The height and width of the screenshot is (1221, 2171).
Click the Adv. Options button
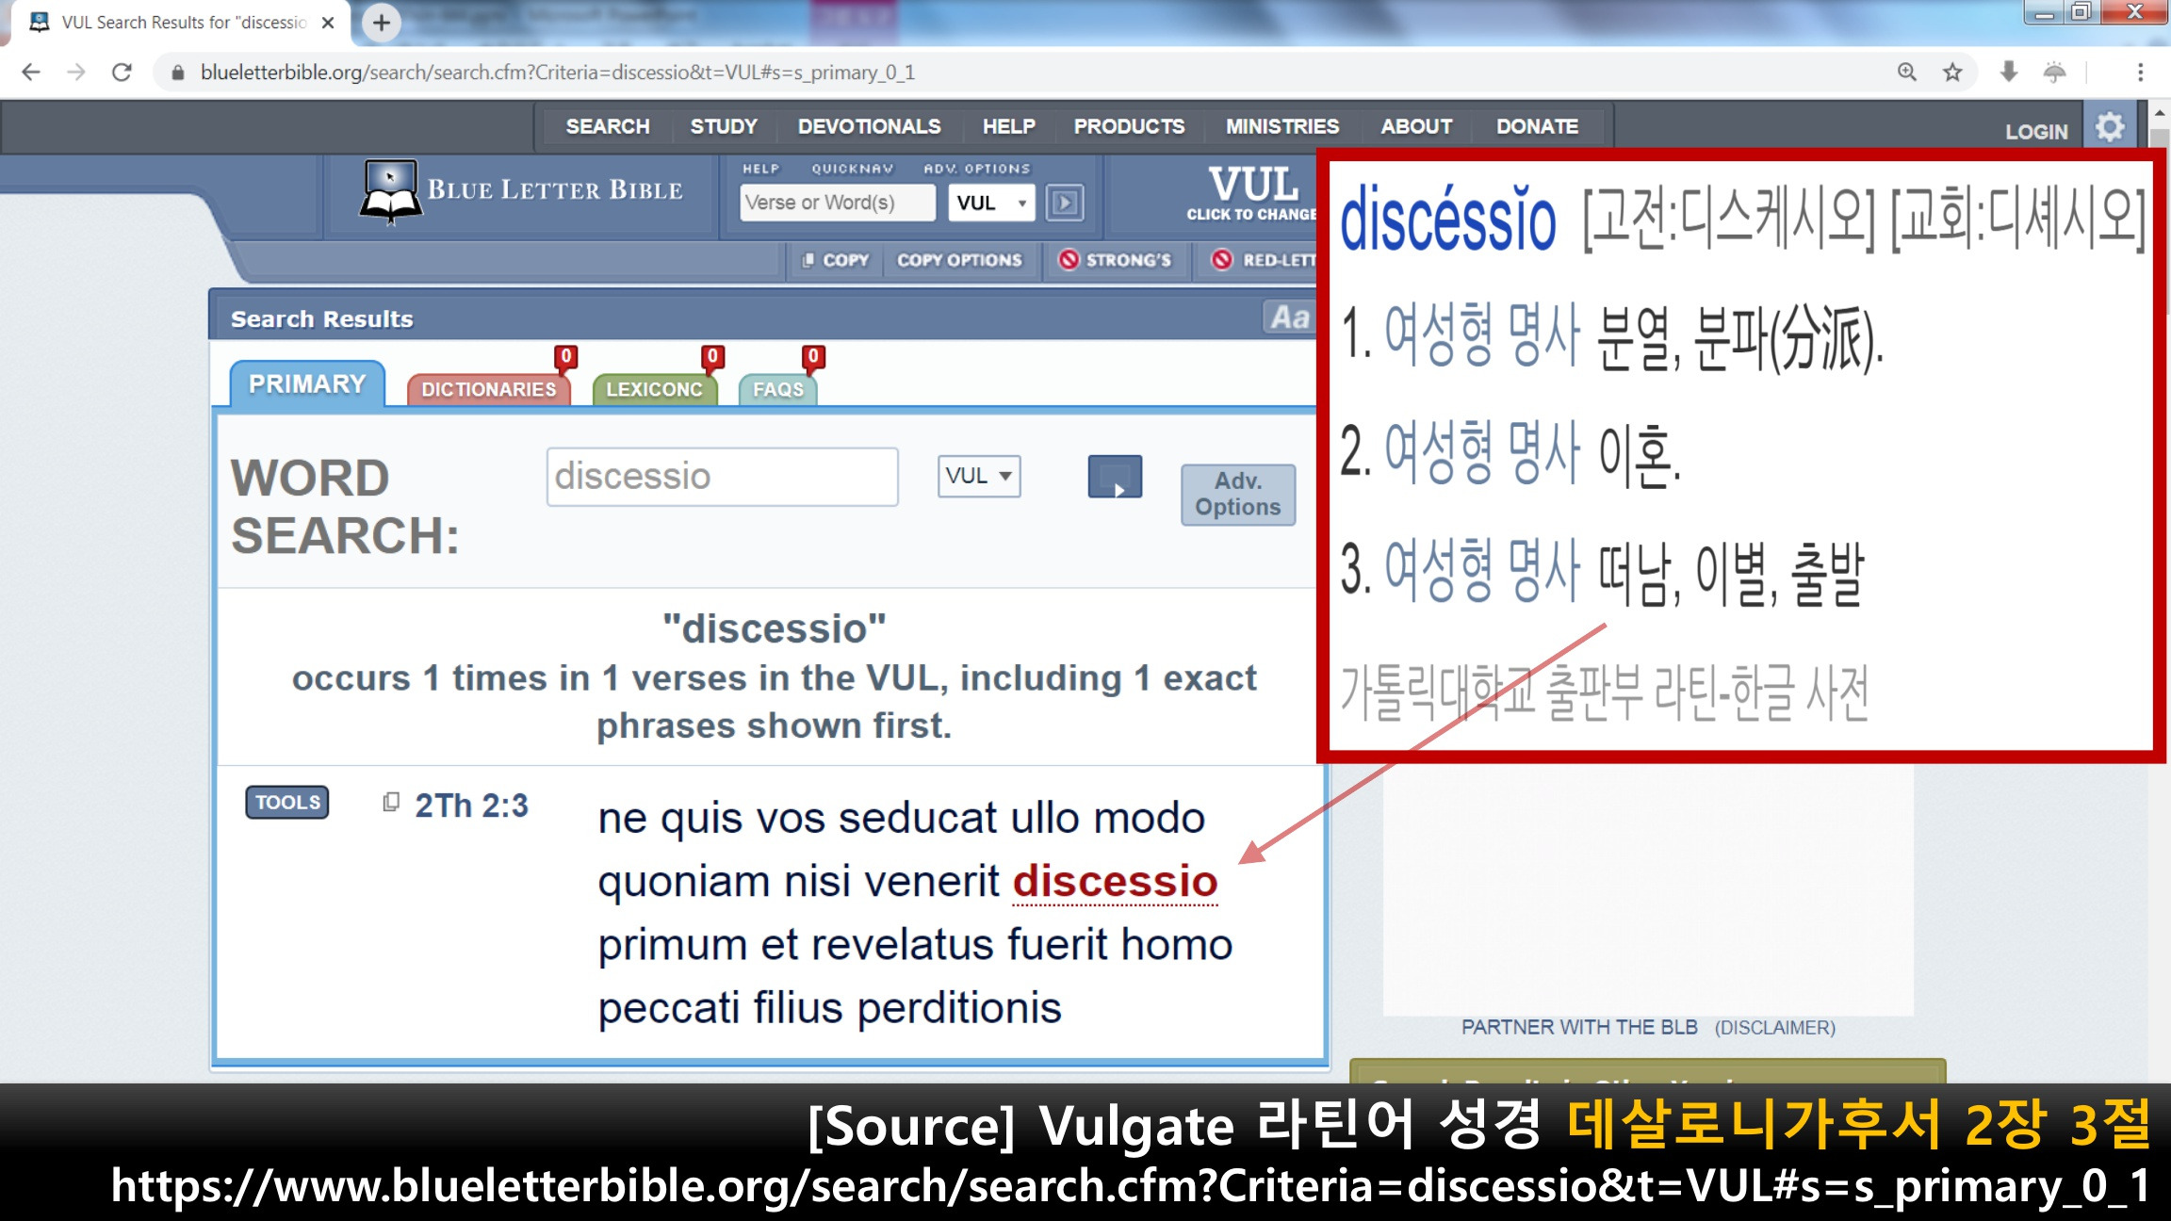click(1237, 494)
